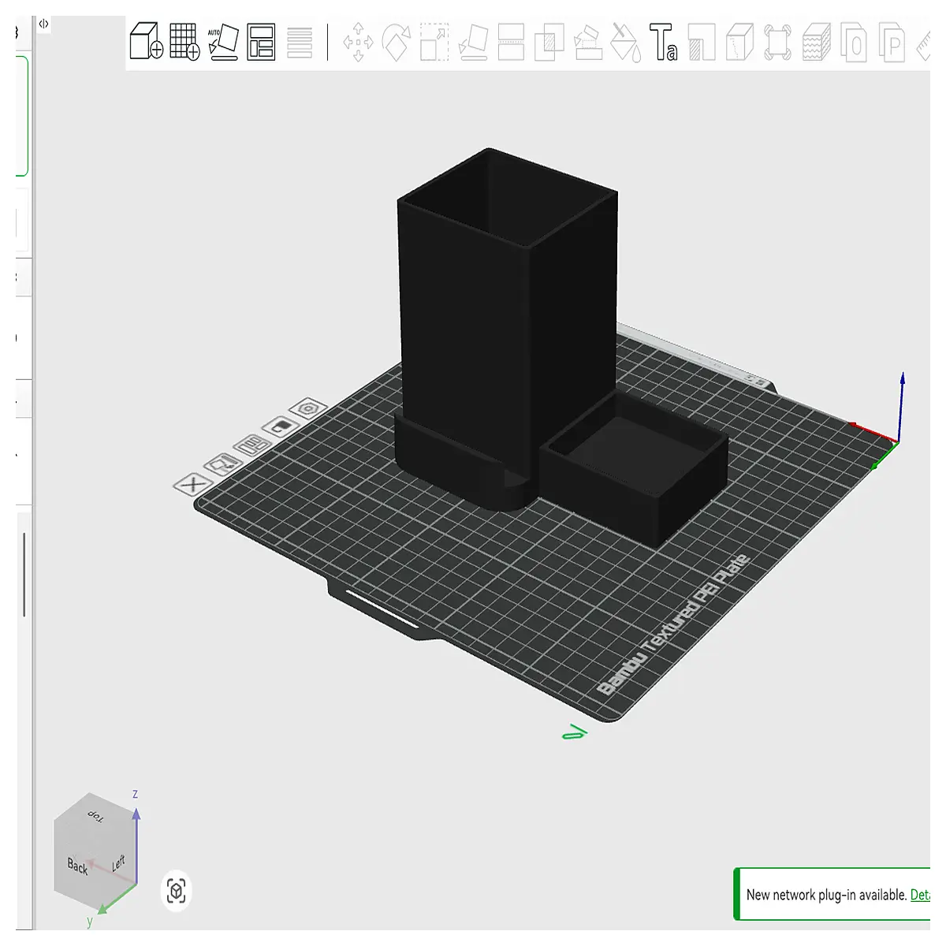Arrange all objects on the plate

point(261,42)
